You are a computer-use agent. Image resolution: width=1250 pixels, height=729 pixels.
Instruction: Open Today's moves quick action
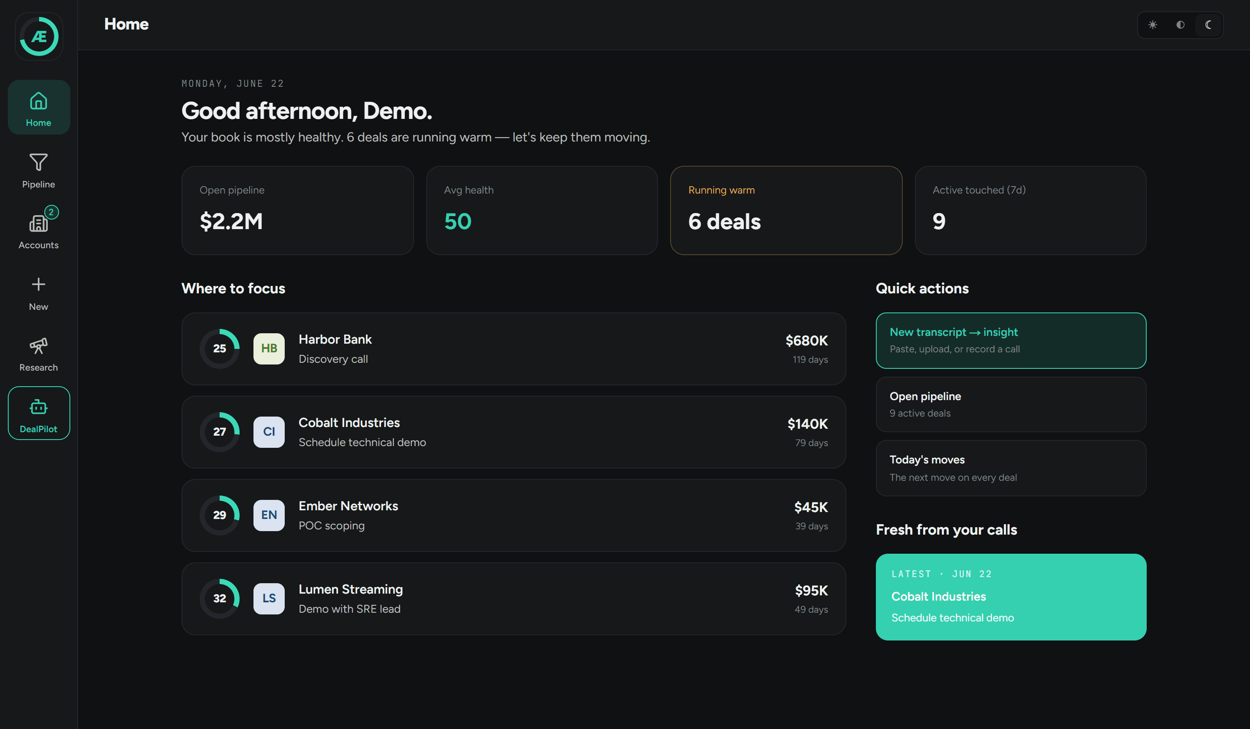click(x=1011, y=468)
